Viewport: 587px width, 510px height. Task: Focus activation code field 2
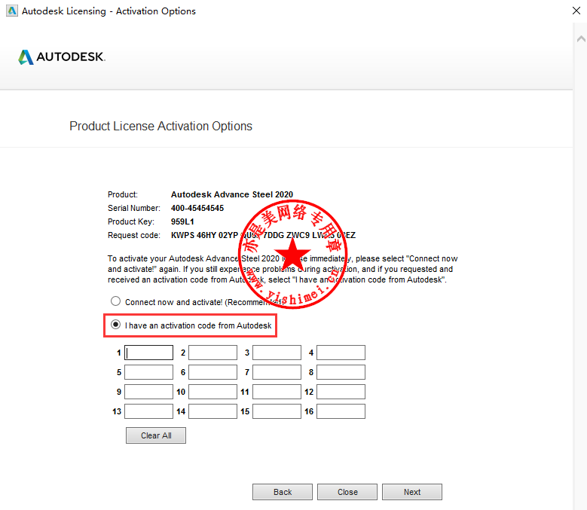click(212, 353)
